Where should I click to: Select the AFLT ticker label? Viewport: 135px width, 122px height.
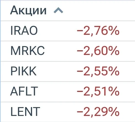click(24, 91)
